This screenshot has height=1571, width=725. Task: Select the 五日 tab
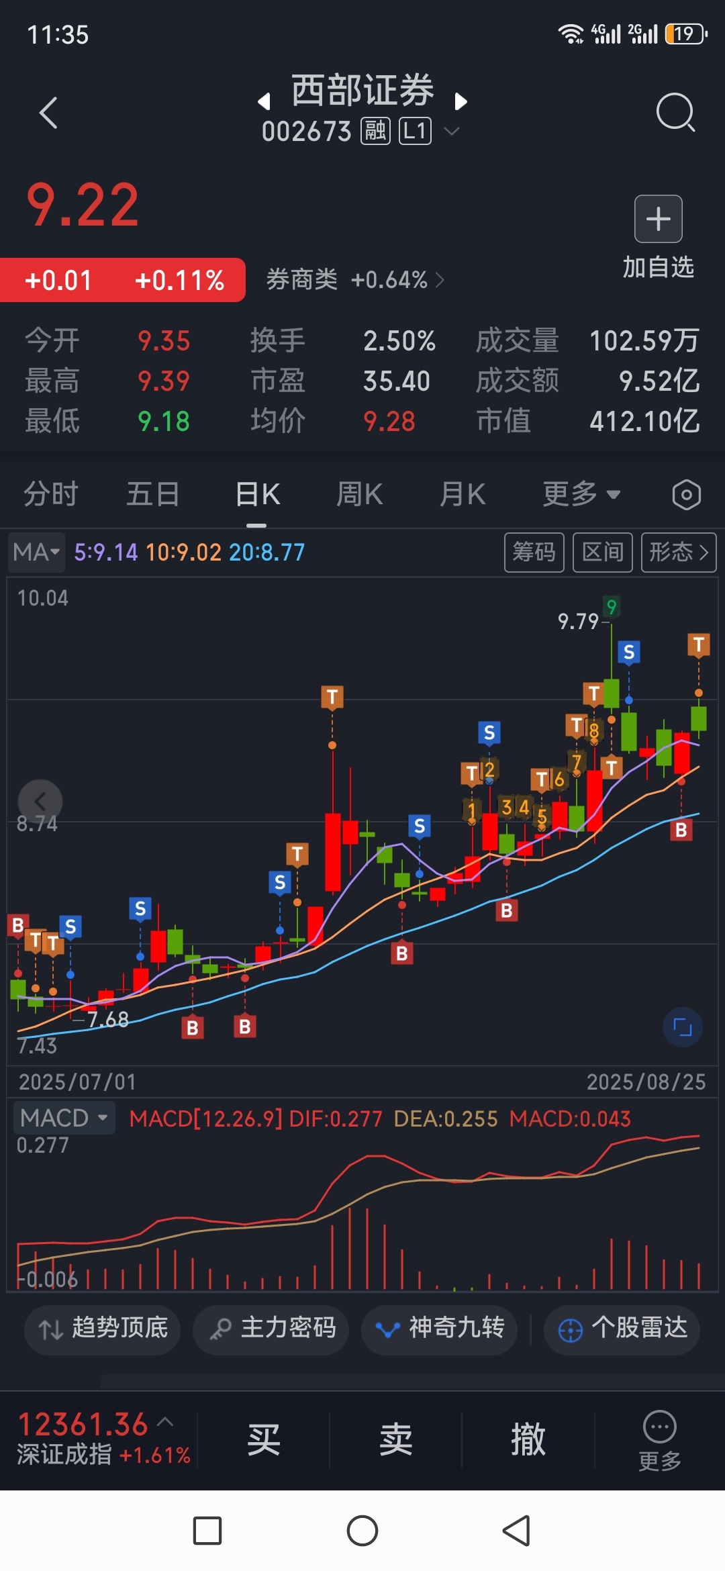(x=153, y=495)
